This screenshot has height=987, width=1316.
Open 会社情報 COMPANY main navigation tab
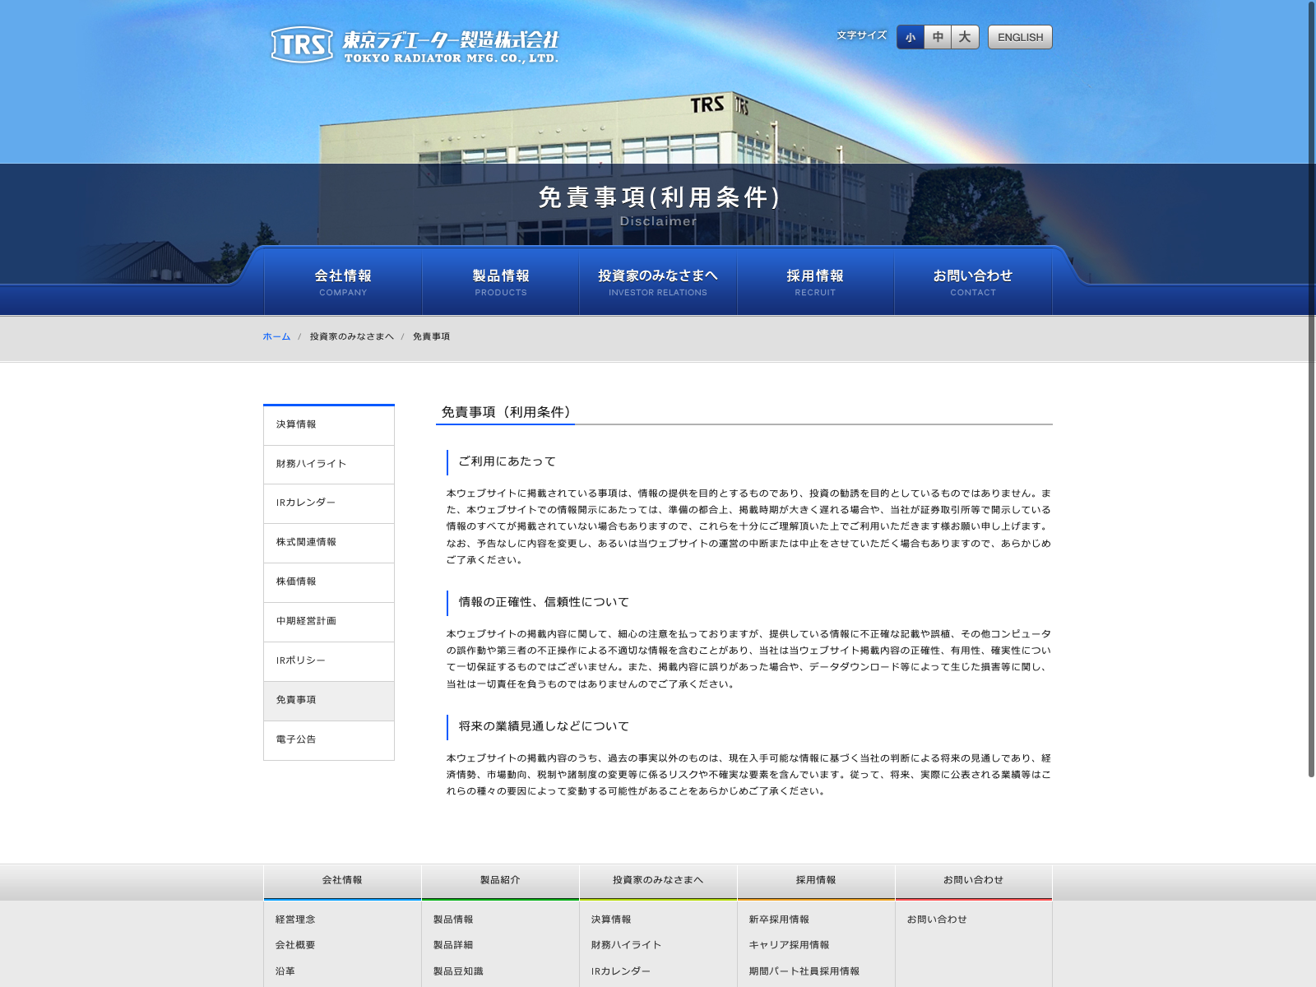click(343, 281)
